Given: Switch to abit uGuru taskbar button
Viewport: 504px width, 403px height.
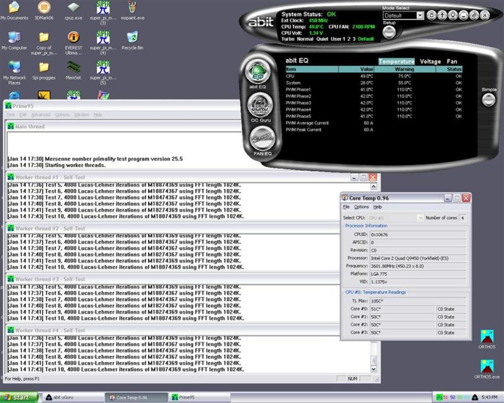Looking at the screenshot, I should (x=73, y=397).
